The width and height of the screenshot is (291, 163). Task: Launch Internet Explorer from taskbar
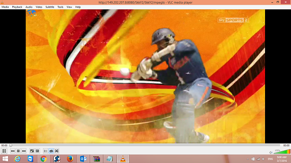click(x=17, y=159)
